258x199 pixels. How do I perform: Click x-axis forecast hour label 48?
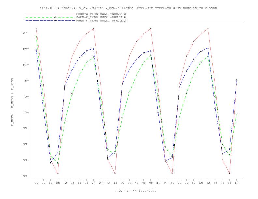pyautogui.click(x=151, y=183)
